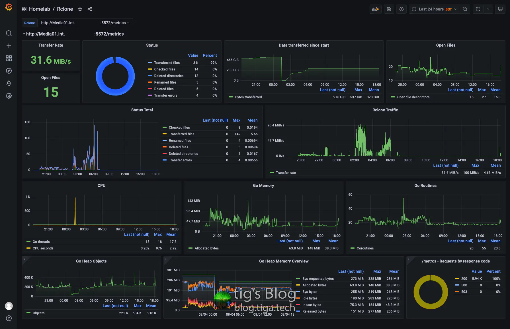Open the Grafana home logo
The image size is (510, 329).
click(9, 7)
